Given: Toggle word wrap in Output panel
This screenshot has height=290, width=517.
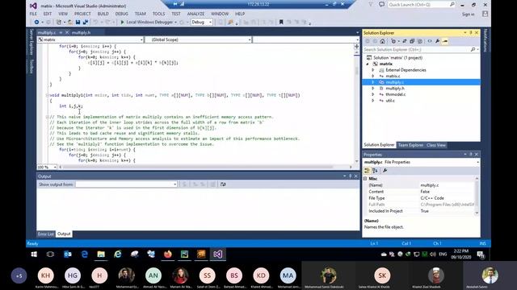Looking at the screenshot, I should coord(223,184).
